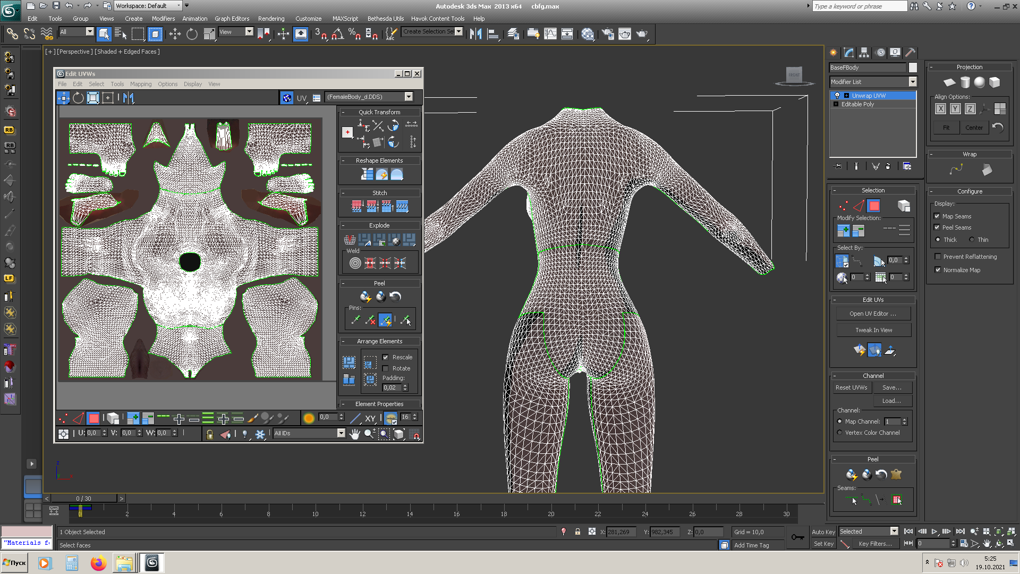1020x574 pixels.
Task: Click the U coordinate input field in Edit UVWs
Action: coord(93,433)
